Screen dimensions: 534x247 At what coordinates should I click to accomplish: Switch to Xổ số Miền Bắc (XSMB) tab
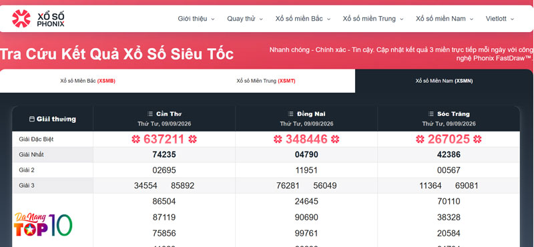(x=88, y=81)
